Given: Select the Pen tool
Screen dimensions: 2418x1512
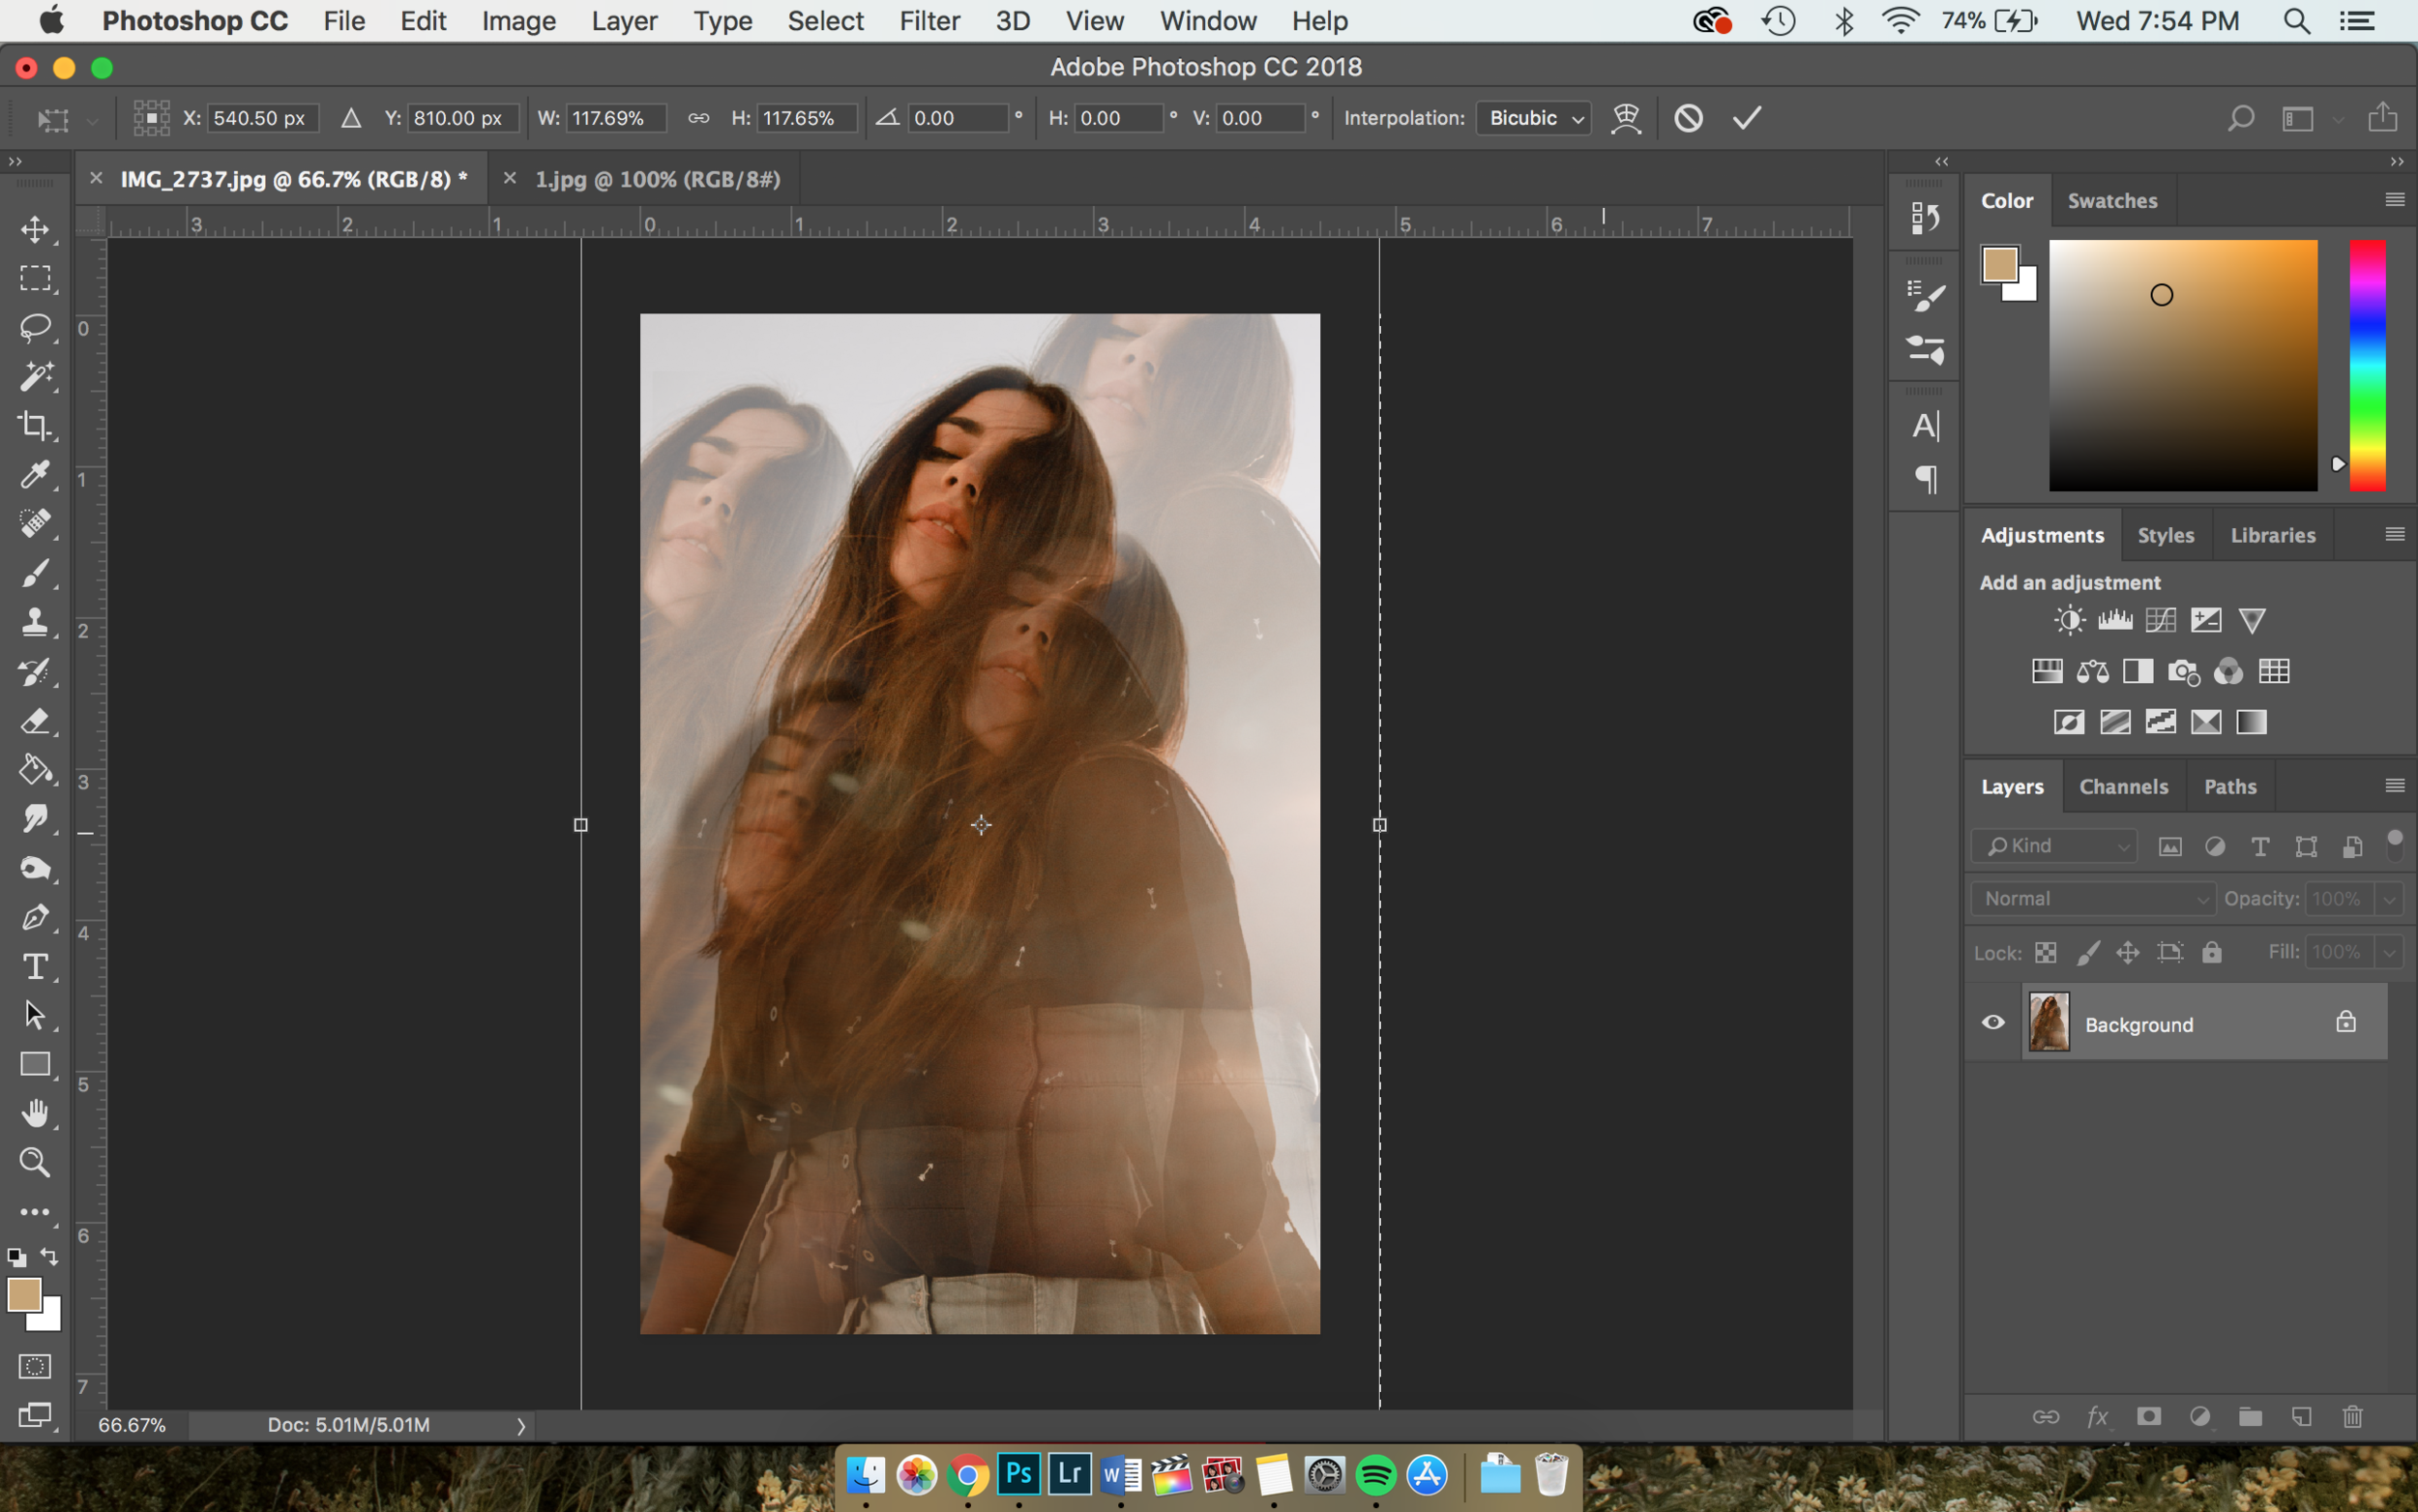Looking at the screenshot, I should click(35, 917).
